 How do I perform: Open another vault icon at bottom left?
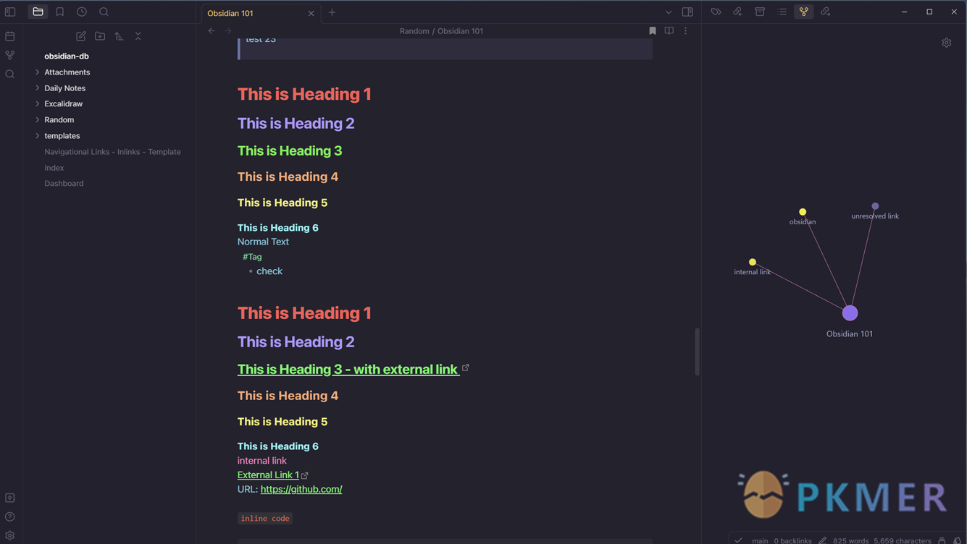(10, 498)
